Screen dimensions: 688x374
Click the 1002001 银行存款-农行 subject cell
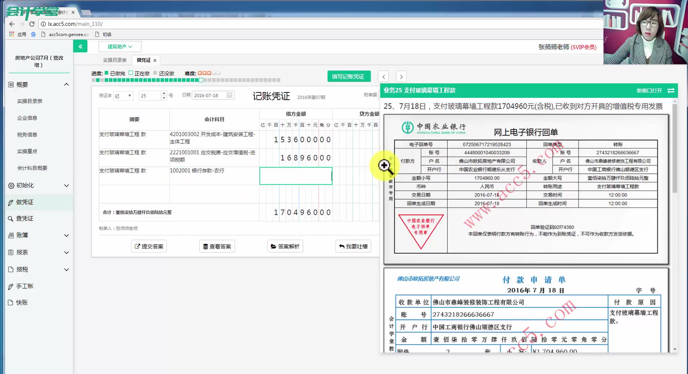click(x=214, y=176)
